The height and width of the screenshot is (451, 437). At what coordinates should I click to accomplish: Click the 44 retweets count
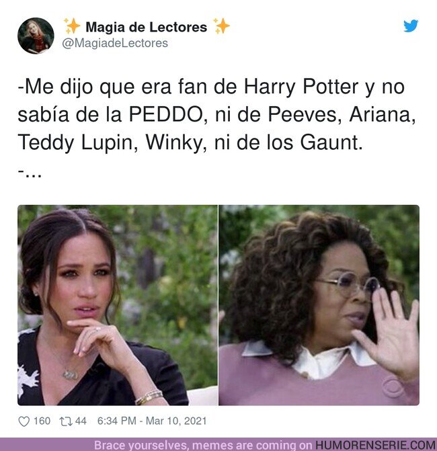coord(81,421)
